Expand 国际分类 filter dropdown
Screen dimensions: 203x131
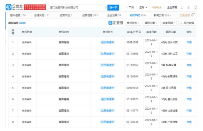(x=151, y=23)
